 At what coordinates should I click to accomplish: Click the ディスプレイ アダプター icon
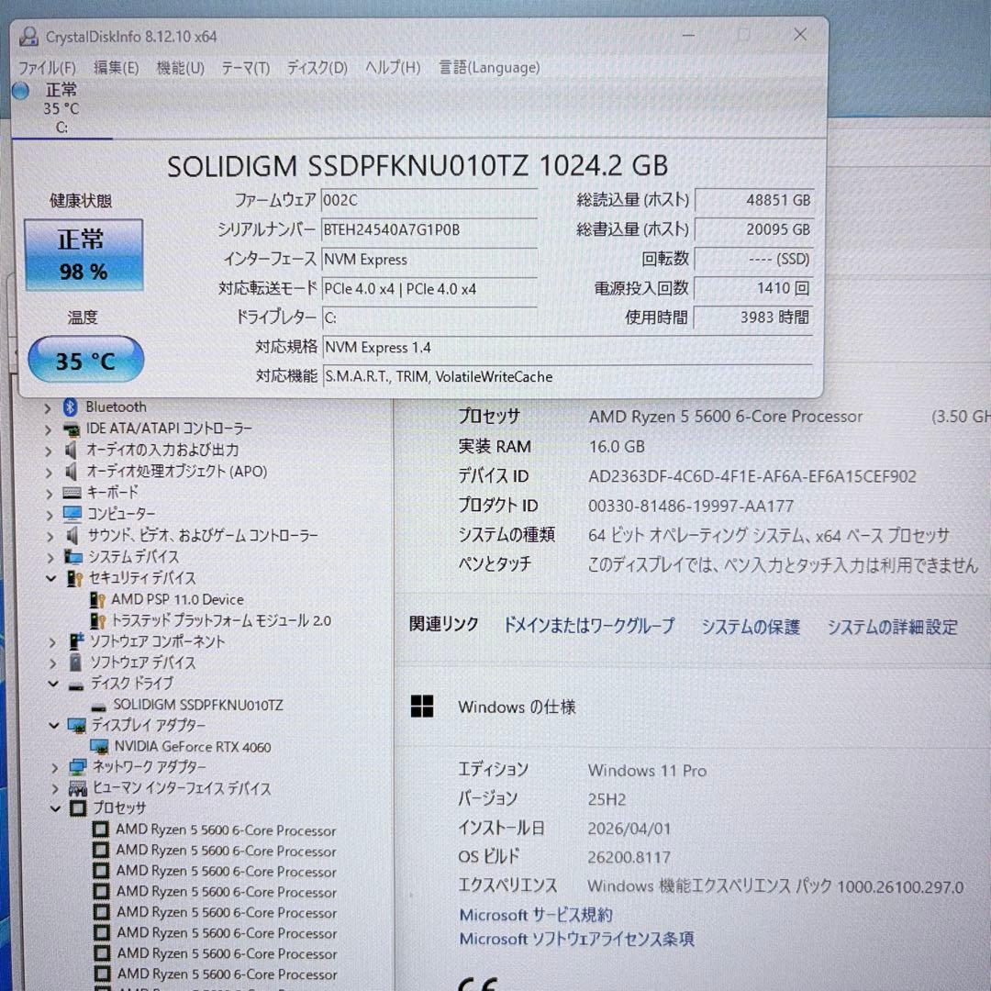77,726
